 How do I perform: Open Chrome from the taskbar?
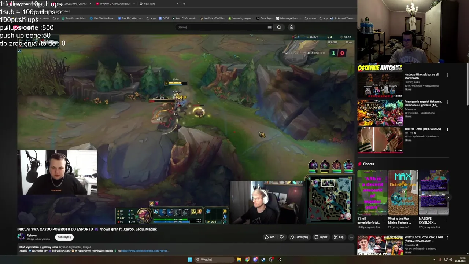point(247,260)
